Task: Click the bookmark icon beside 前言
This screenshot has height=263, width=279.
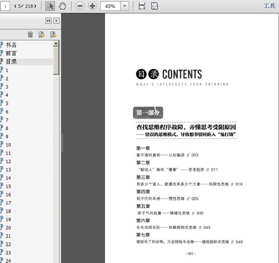Action: (1, 53)
